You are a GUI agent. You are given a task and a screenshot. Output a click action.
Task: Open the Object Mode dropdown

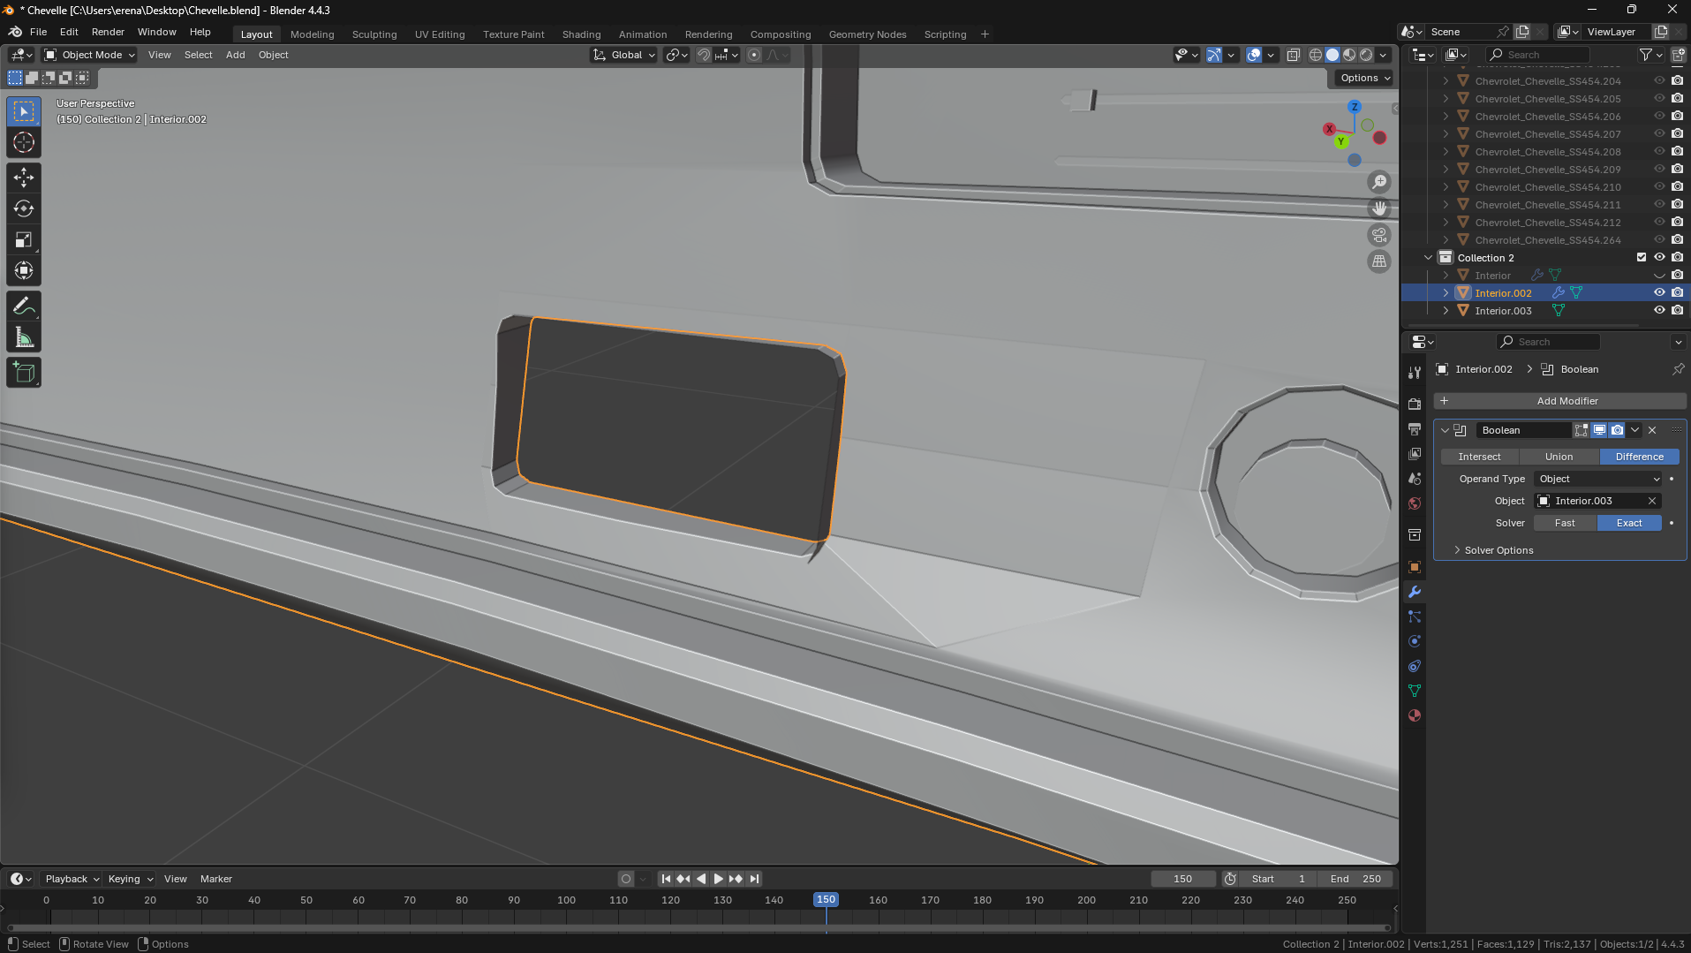(90, 55)
